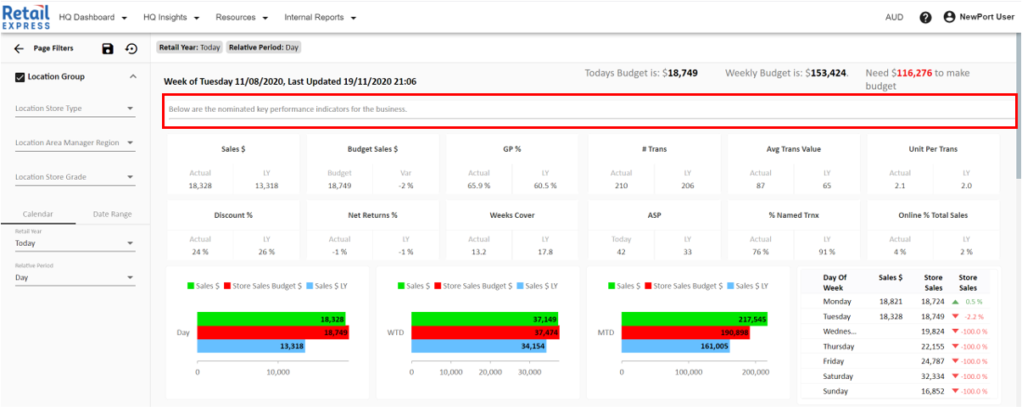Click the reset filters history icon
Screen dimensions: 1022x412
[131, 49]
